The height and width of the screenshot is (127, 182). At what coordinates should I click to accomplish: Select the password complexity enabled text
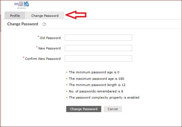tap(104, 97)
